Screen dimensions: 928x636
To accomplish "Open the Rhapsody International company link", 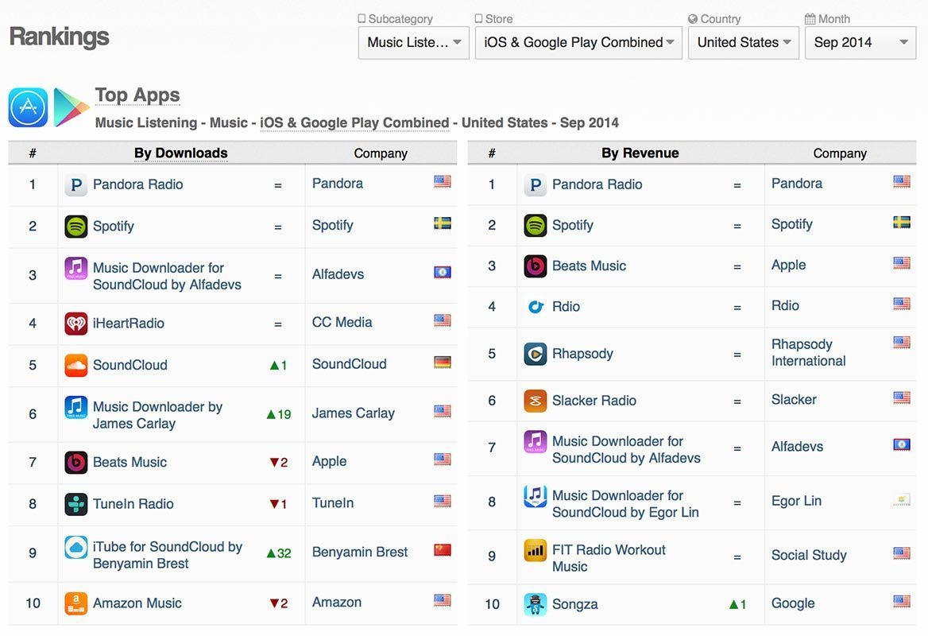I will 808,353.
